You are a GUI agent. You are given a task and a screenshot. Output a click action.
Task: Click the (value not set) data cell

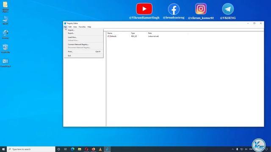(153, 36)
